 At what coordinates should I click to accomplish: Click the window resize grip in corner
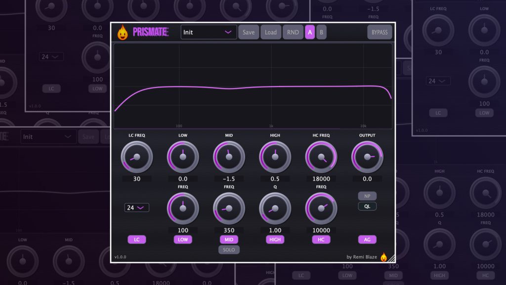(x=391, y=258)
